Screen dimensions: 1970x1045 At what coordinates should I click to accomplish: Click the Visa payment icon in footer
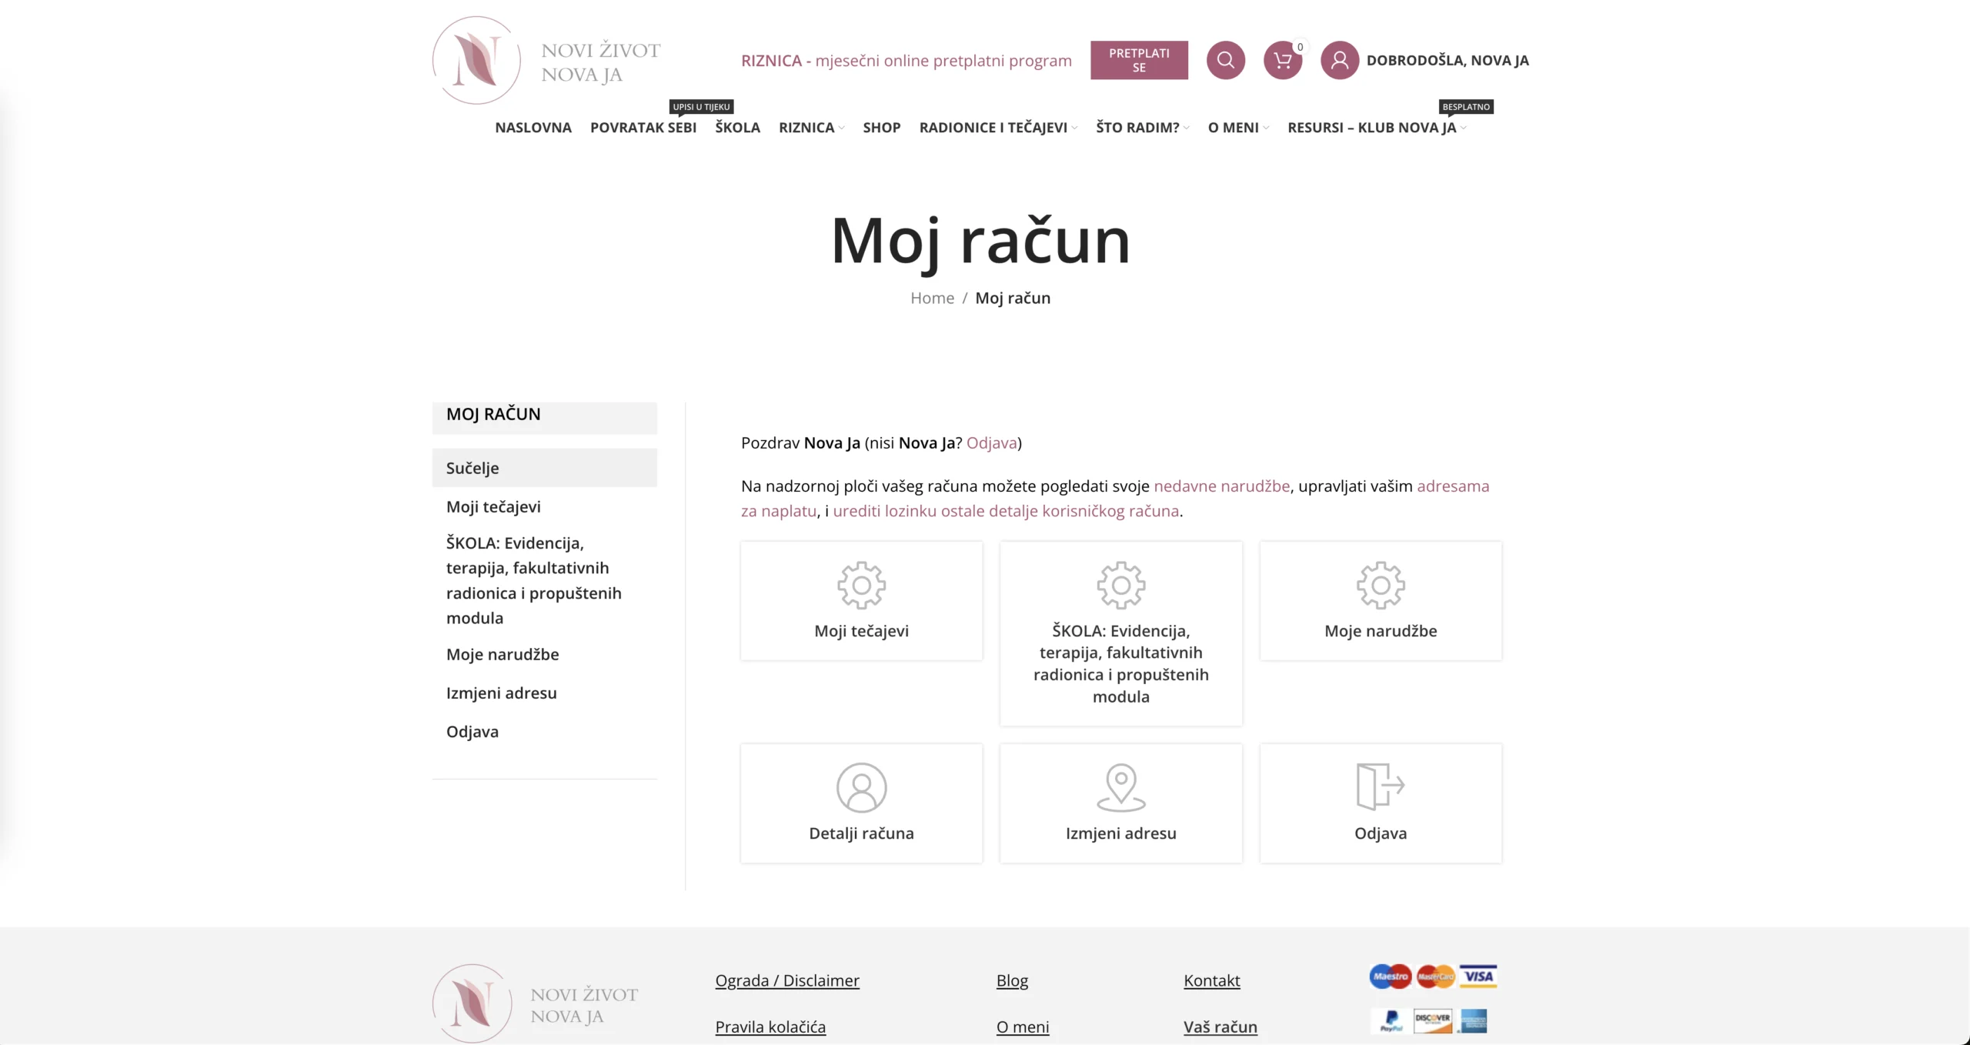pyautogui.click(x=1477, y=976)
